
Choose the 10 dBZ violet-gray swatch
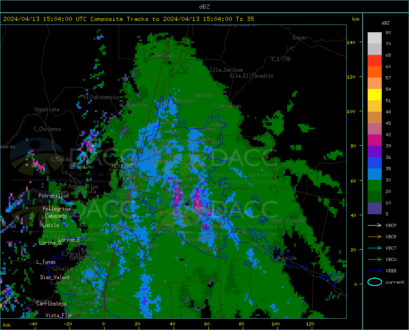point(374,208)
